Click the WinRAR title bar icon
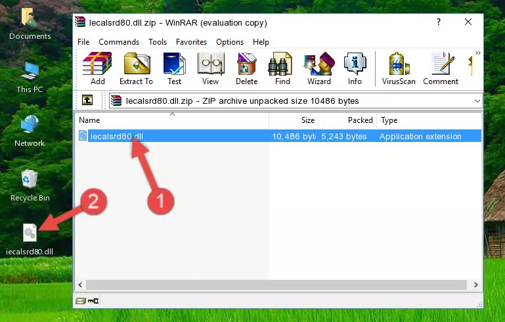The image size is (505, 322). 80,22
